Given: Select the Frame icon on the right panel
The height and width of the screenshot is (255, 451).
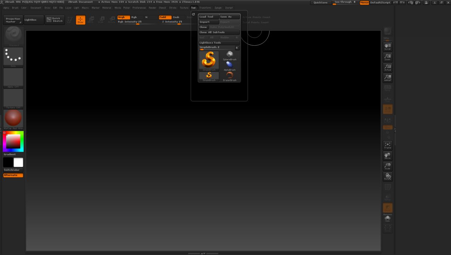Looking at the screenshot, I should pyautogui.click(x=387, y=145).
